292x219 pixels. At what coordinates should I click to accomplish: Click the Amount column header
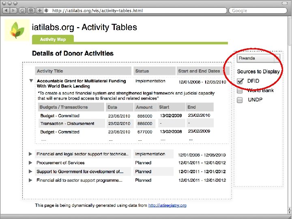pos(145,107)
